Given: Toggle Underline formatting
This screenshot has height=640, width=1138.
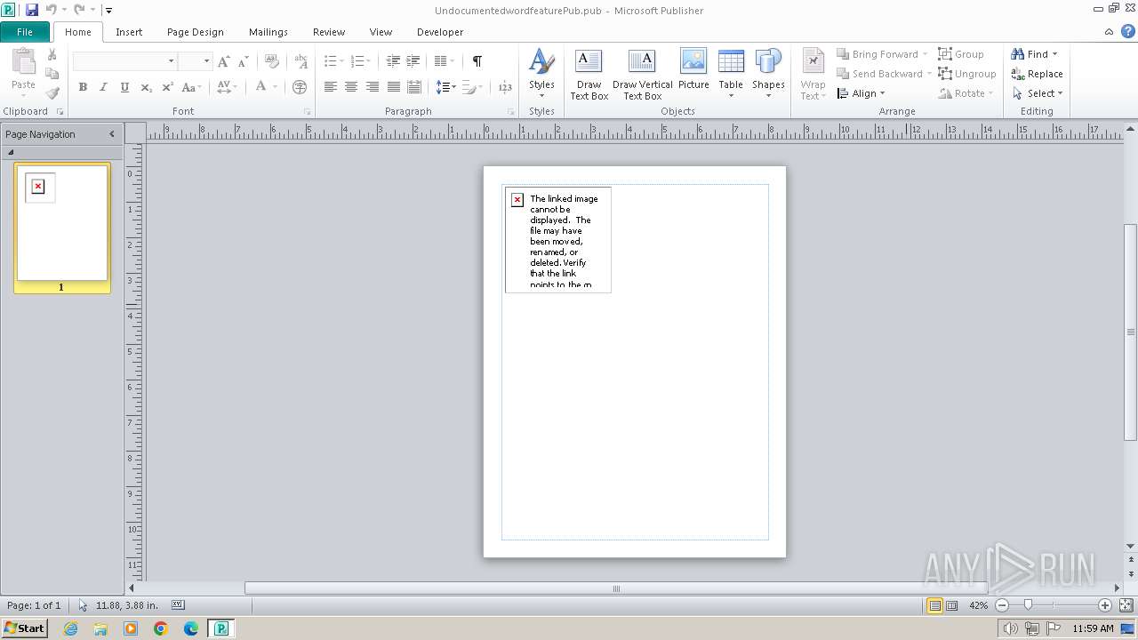Looking at the screenshot, I should pos(124,87).
